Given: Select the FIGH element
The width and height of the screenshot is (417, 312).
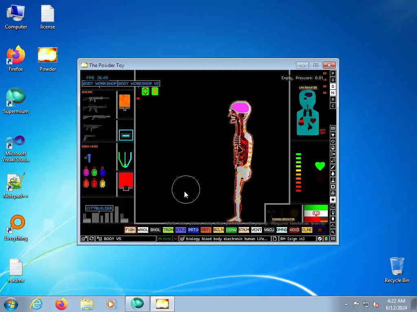Looking at the screenshot, I should pos(130,230).
